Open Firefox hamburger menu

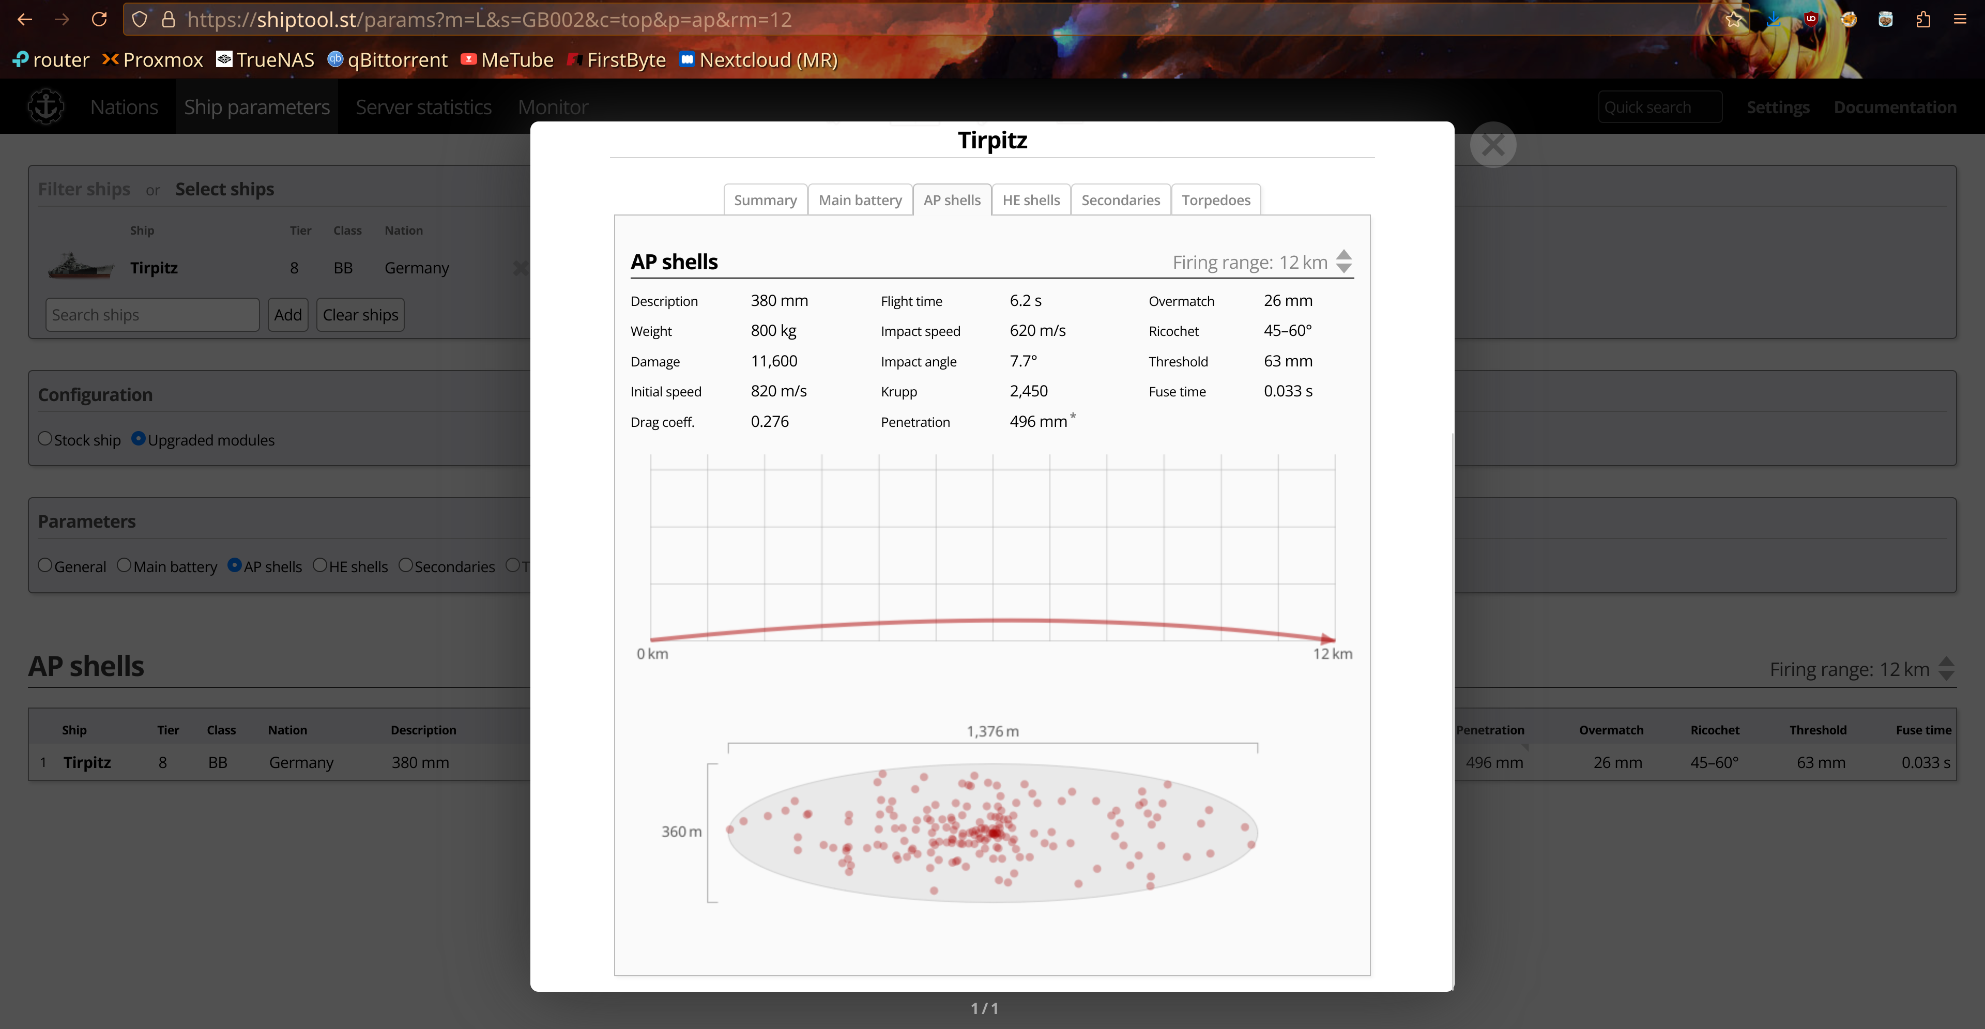click(1960, 19)
